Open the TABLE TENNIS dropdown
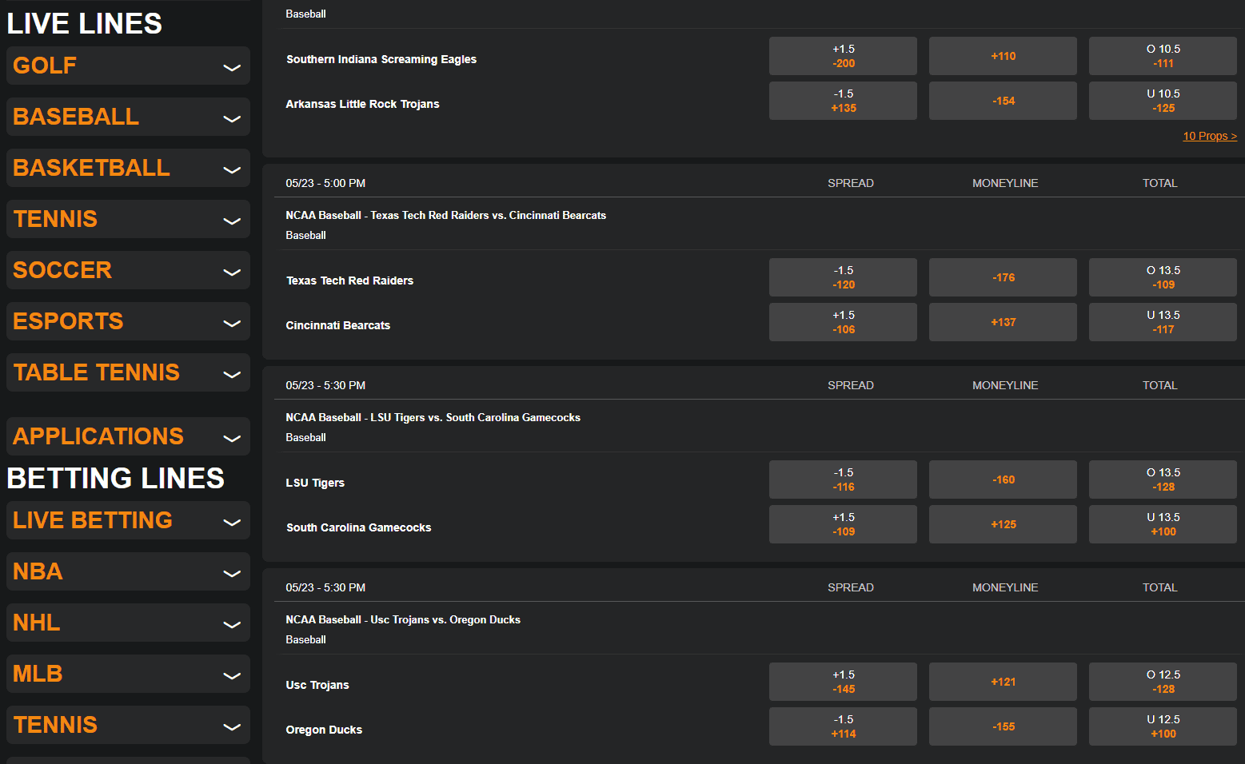The image size is (1245, 764). coord(127,372)
